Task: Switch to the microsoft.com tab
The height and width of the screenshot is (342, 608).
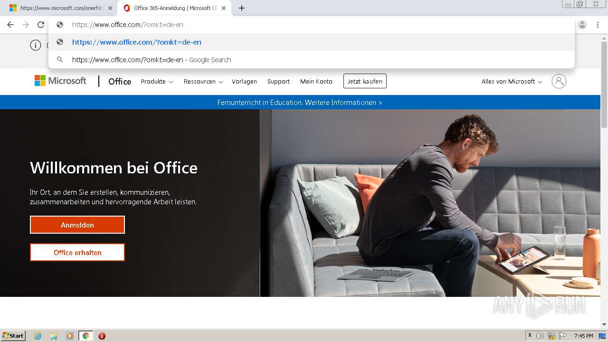Action: [62, 8]
